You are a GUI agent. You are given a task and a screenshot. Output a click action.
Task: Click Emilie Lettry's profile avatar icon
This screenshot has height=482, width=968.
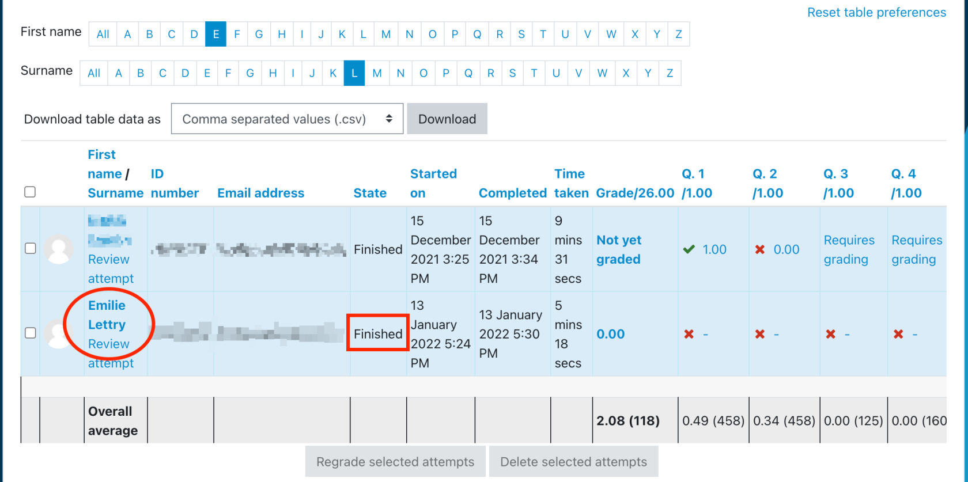coord(58,334)
